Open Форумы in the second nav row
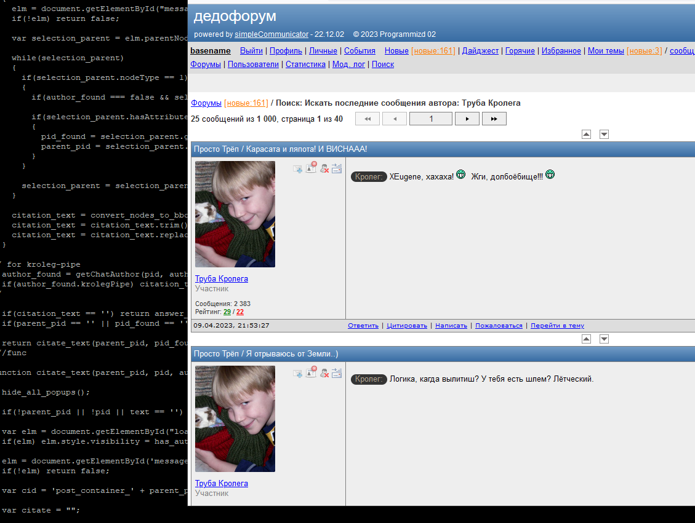Image resolution: width=695 pixels, height=523 pixels. coord(206,64)
